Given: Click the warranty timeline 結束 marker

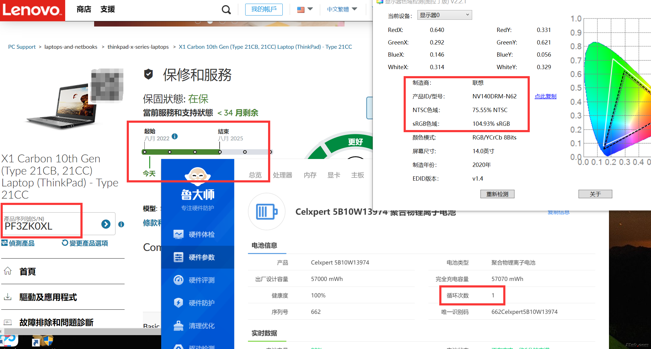Looking at the screenshot, I should click(x=220, y=152).
